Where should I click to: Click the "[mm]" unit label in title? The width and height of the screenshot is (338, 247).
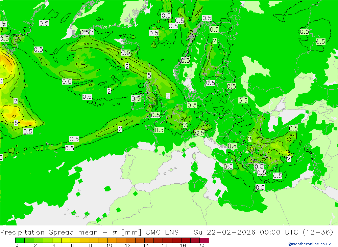[131, 233]
